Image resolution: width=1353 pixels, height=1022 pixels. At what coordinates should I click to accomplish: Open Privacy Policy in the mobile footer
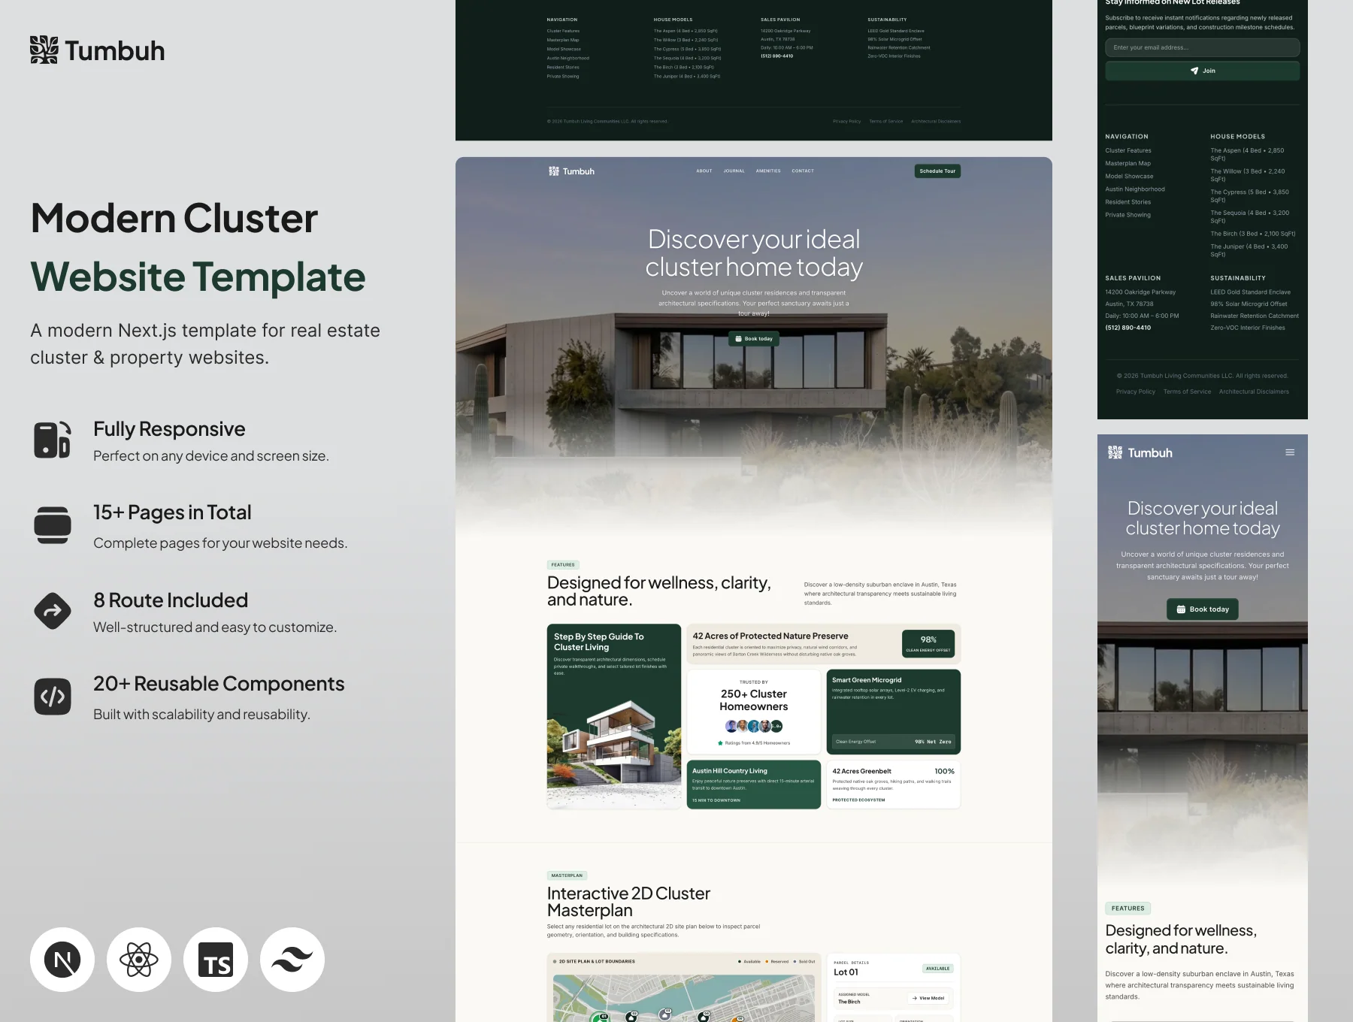(1135, 392)
